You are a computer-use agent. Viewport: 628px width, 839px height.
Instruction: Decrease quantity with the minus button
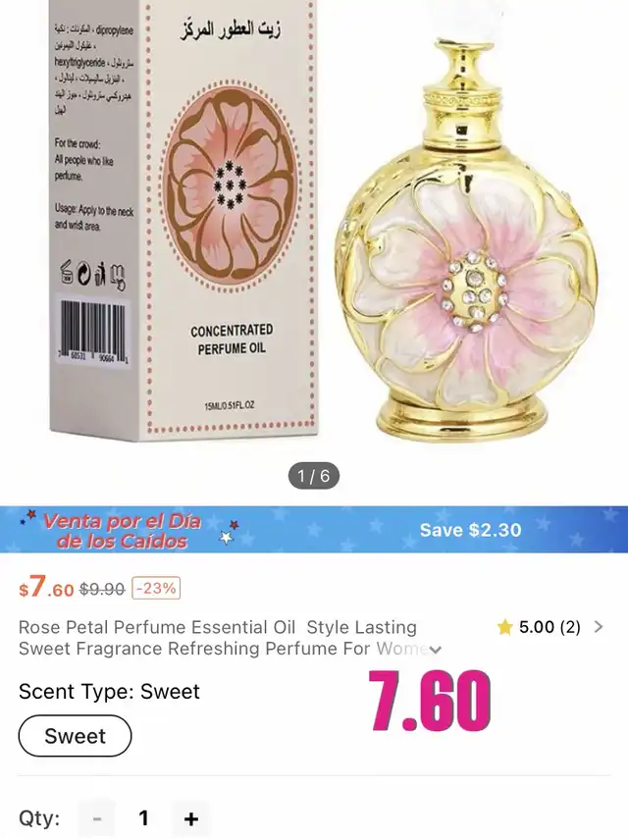97,818
